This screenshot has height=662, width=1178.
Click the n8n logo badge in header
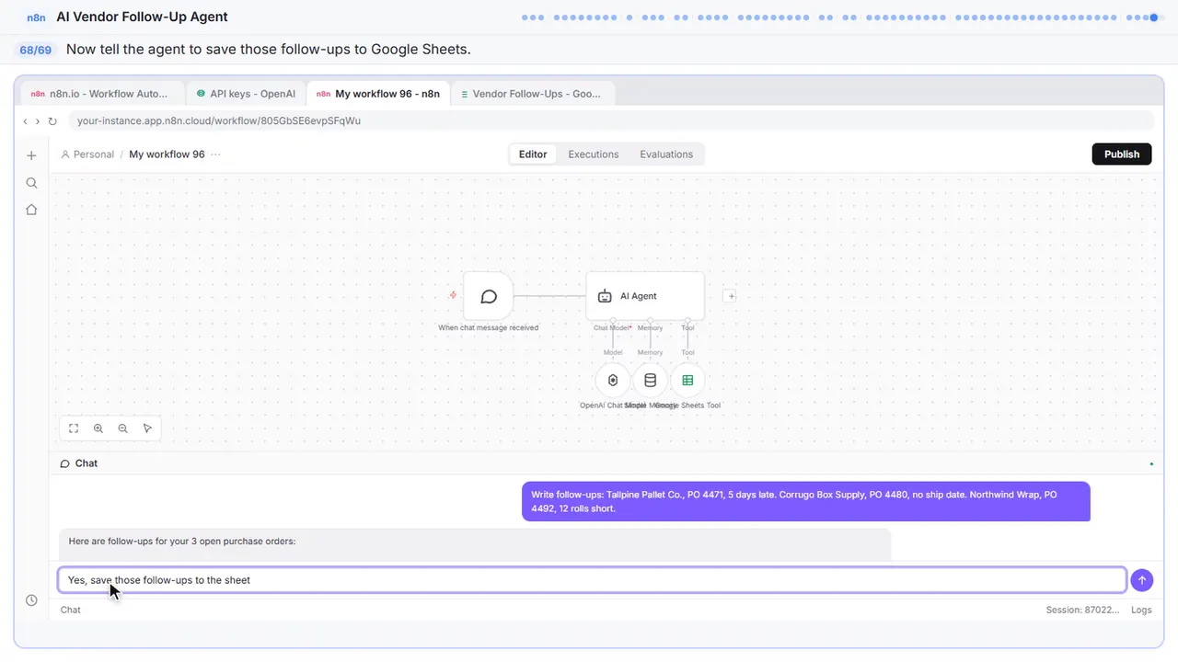click(36, 17)
